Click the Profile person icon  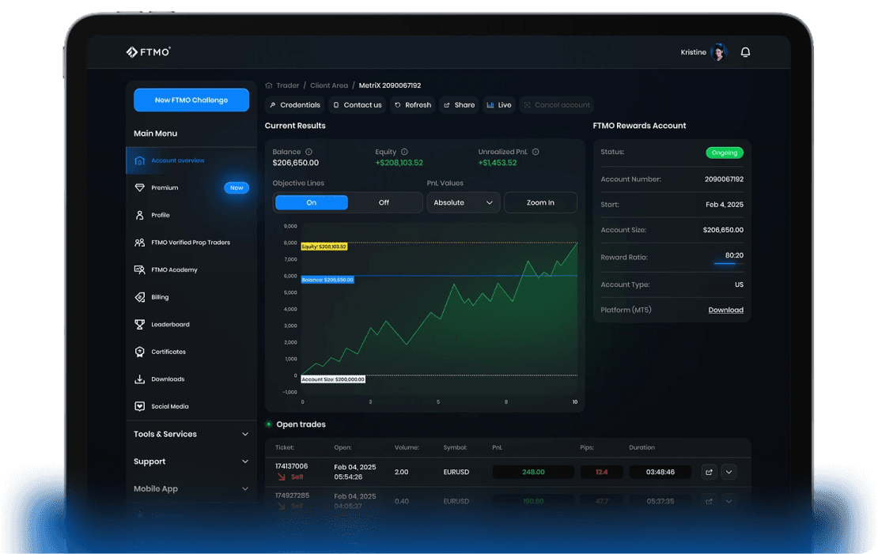click(x=139, y=215)
